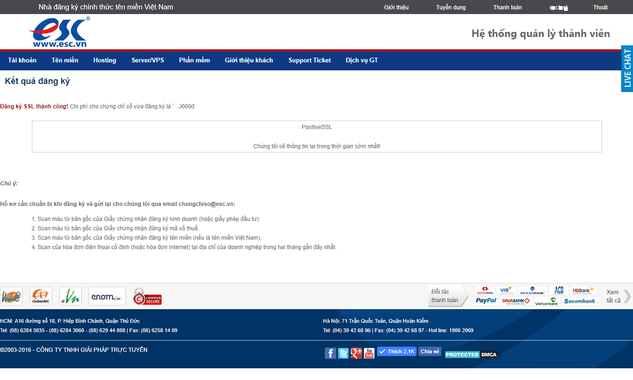Click the Google Plus icon
Viewport: 633px width, 380px height.
[356, 353]
